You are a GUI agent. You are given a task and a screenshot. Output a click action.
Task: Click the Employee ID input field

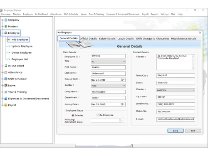pos(108,56)
